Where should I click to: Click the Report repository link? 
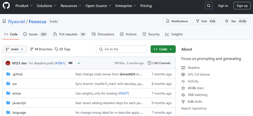coord(194,109)
